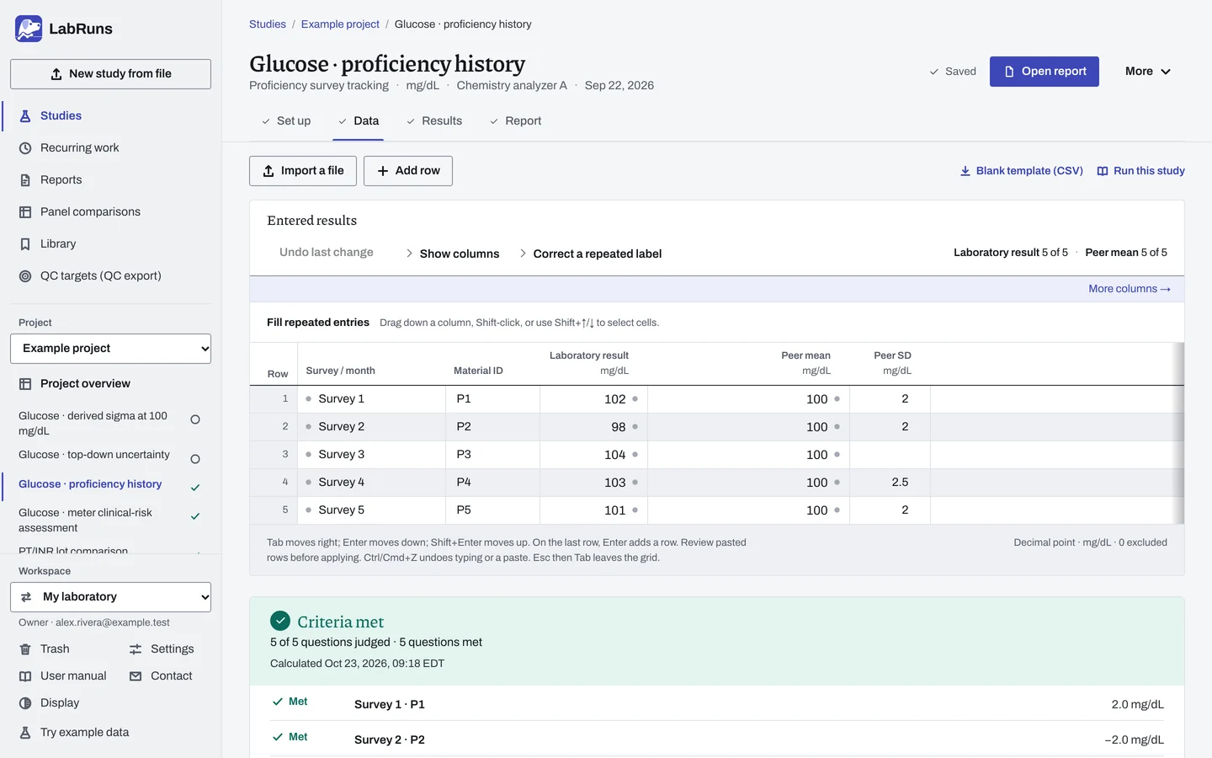This screenshot has width=1212, height=758.
Task: Click the Open report button
Action: click(x=1045, y=72)
